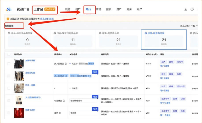Click the help icon next to 其他 status
Image resolution: width=202 pixels, height=123 pixels.
pyautogui.click(x=60, y=113)
